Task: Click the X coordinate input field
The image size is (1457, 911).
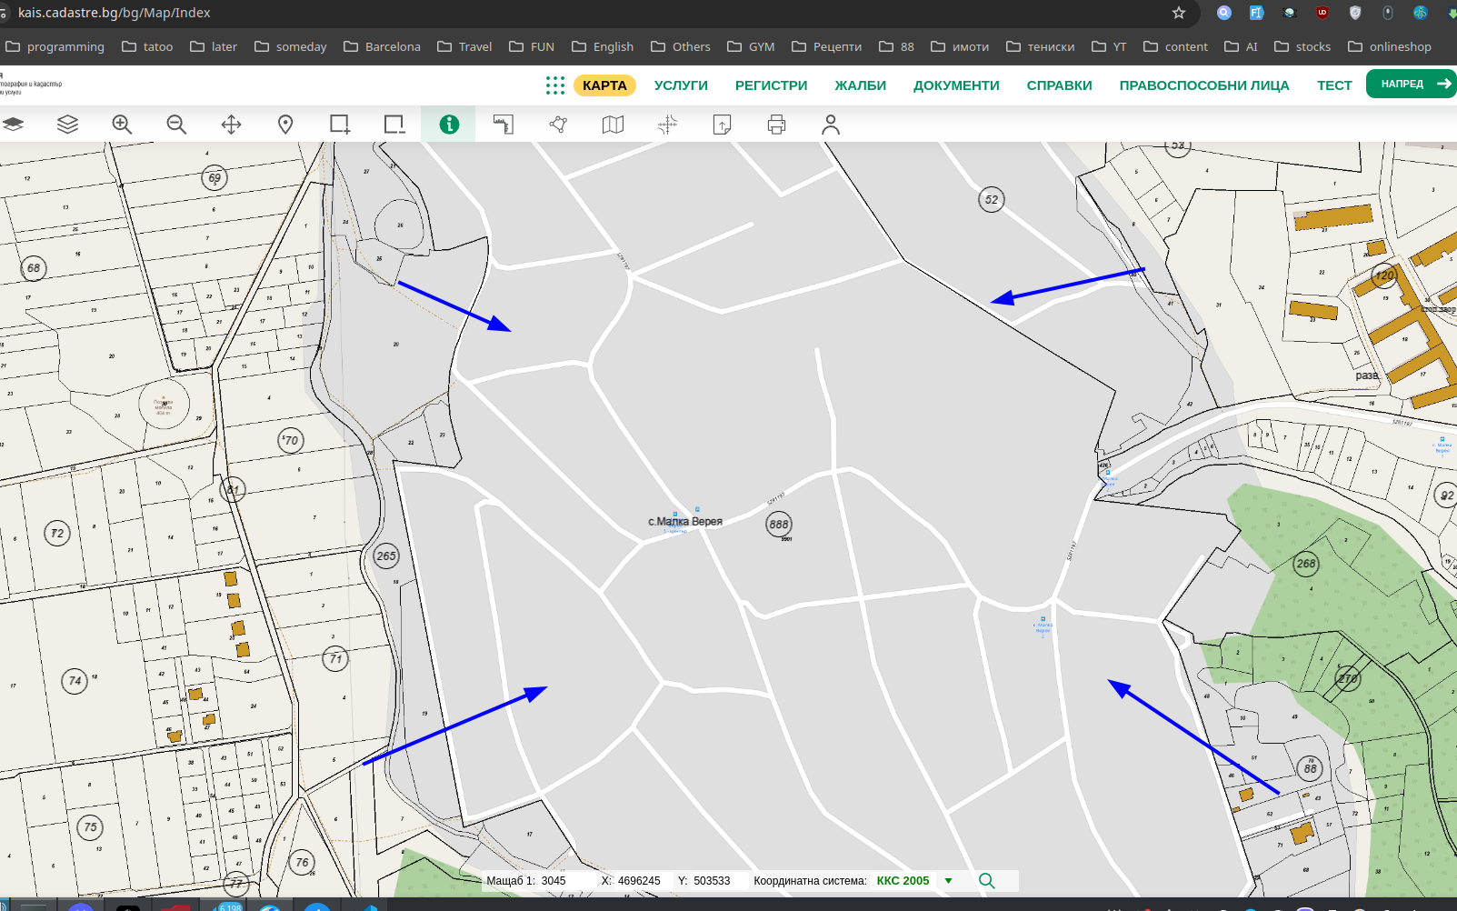Action: [639, 881]
